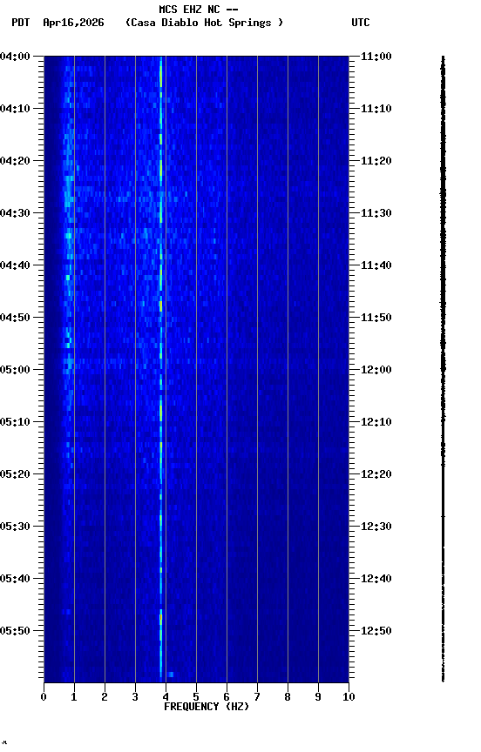Image resolution: width=481 pixels, height=752 pixels.
Task: Click the '11:50' UTC time label
Action: [376, 318]
